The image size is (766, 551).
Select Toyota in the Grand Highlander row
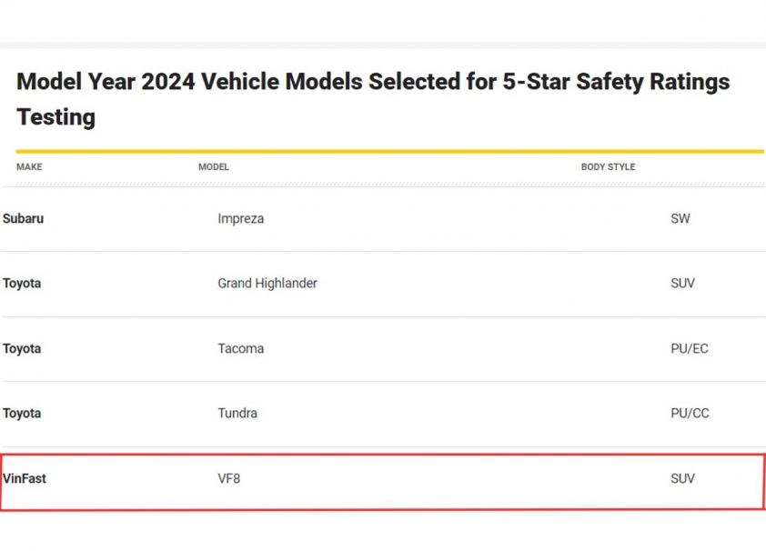pos(22,284)
